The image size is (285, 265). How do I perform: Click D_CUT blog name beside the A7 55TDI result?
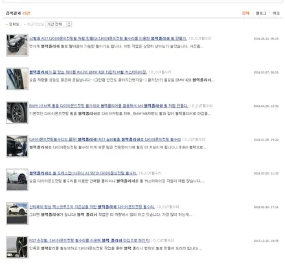click(x=151, y=173)
